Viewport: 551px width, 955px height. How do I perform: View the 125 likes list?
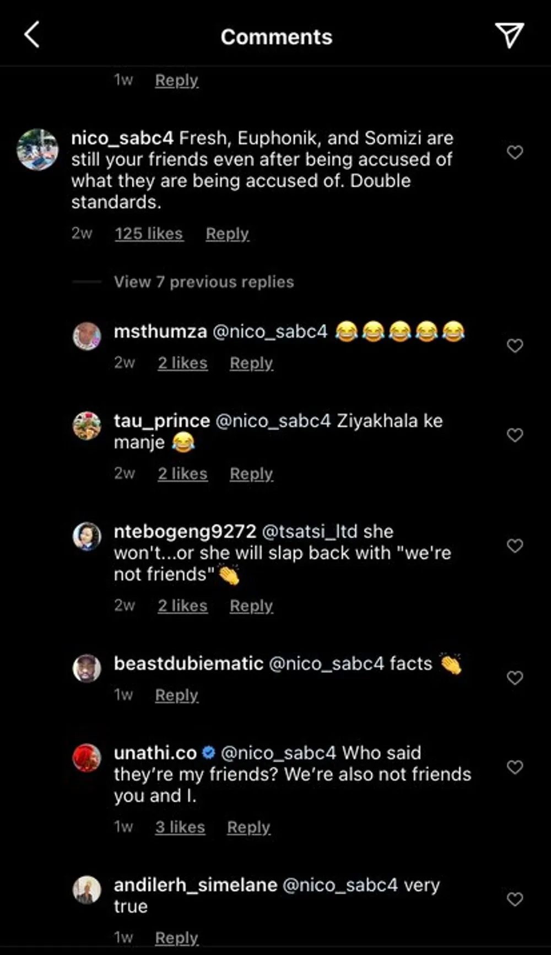click(149, 234)
